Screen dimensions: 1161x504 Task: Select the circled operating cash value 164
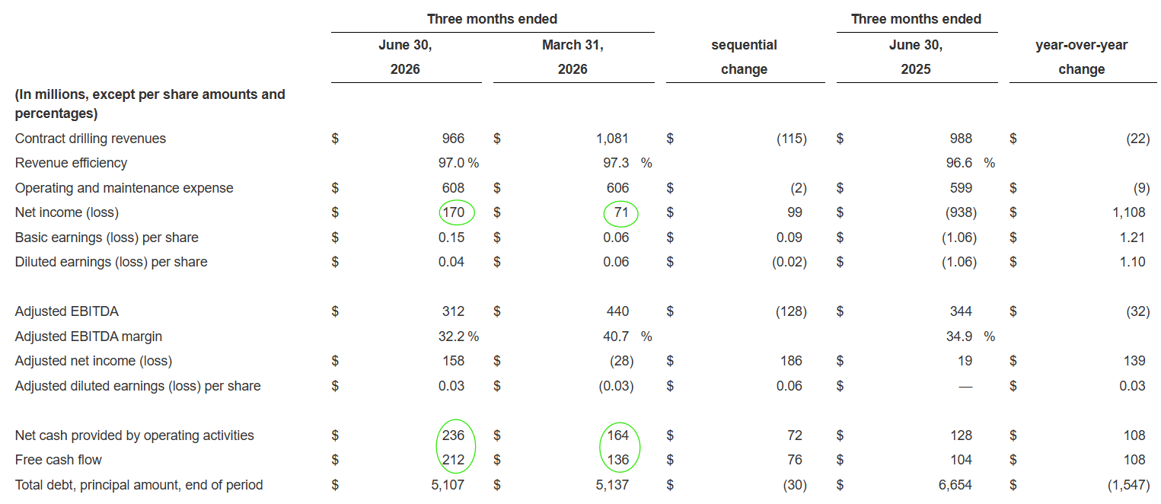617,435
